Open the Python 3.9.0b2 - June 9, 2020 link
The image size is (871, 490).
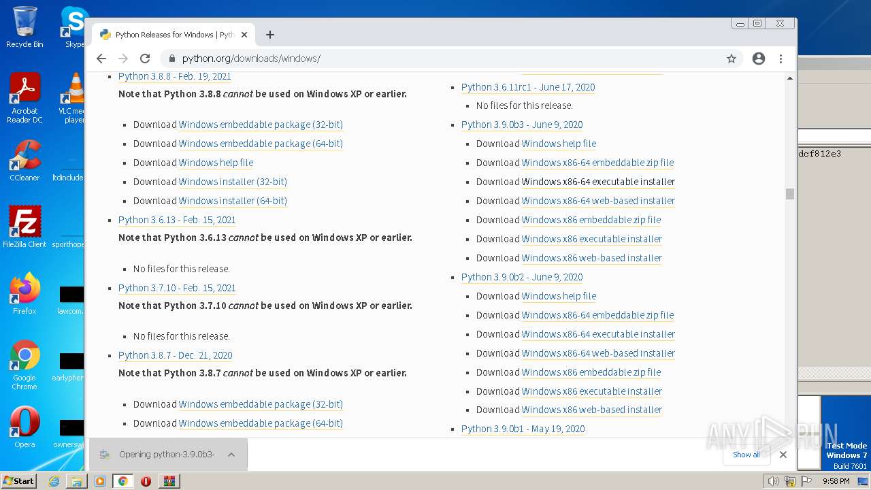tap(522, 277)
